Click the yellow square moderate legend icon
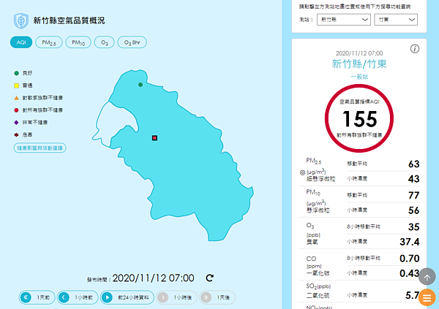This screenshot has height=309, width=439. pyautogui.click(x=17, y=85)
